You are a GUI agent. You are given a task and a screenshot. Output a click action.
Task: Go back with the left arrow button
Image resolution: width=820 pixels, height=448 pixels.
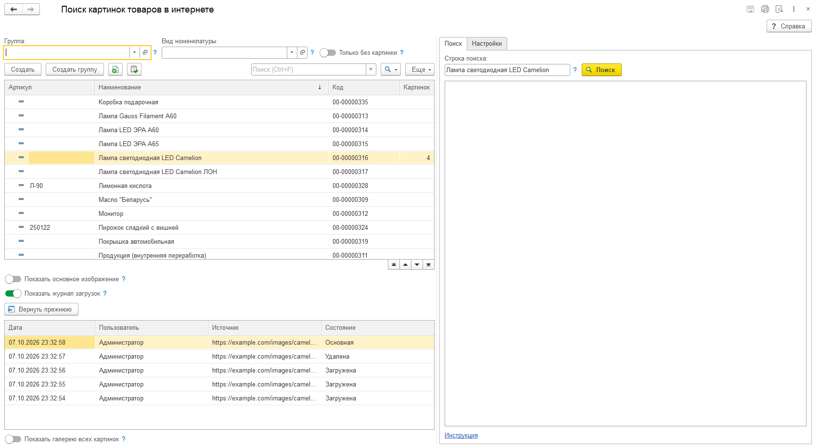[x=13, y=9]
